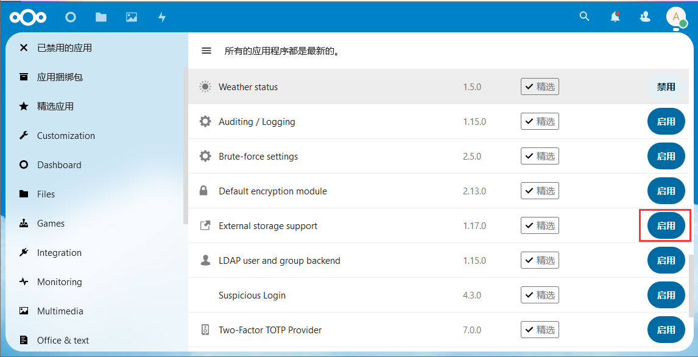Open the user avatar menu
This screenshot has height=357, width=698.
point(675,17)
